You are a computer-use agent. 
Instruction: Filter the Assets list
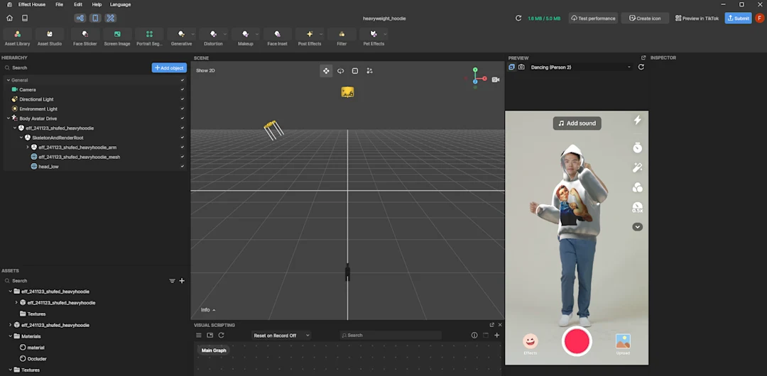[x=172, y=281]
